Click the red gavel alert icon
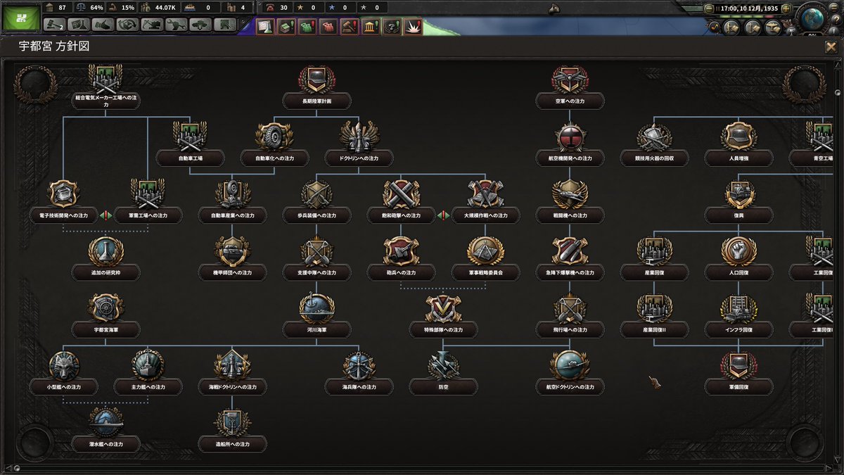 pos(350,27)
